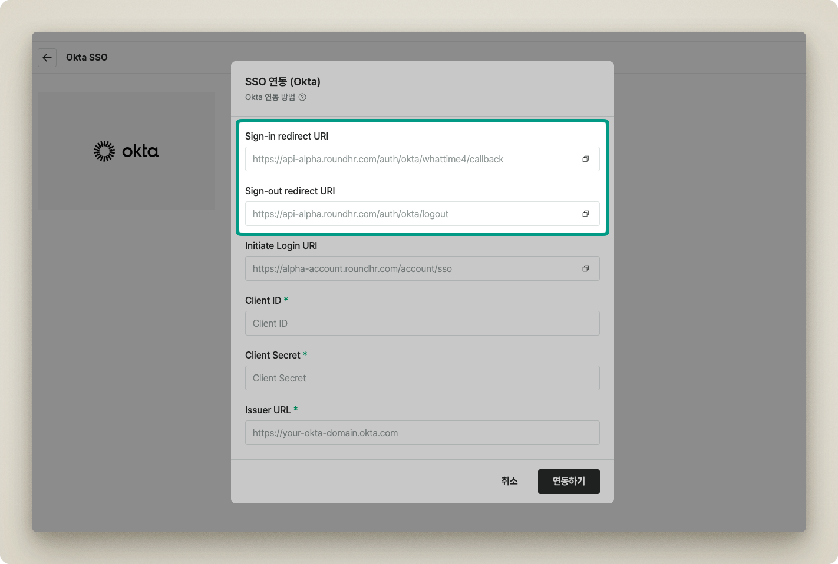
Task: Focus the Client ID input field
Action: coord(422,323)
